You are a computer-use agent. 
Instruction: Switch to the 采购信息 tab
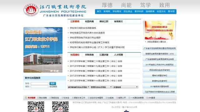tap(89, 55)
